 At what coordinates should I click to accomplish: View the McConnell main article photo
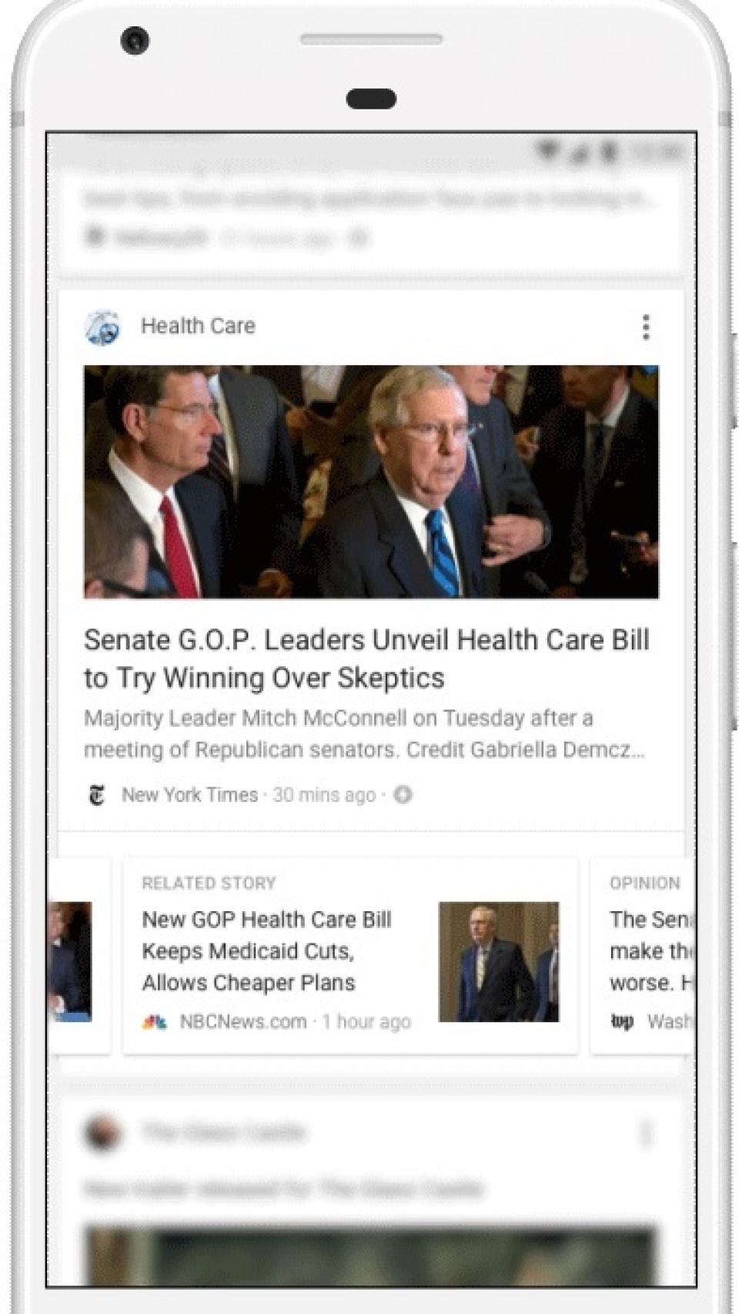click(371, 481)
